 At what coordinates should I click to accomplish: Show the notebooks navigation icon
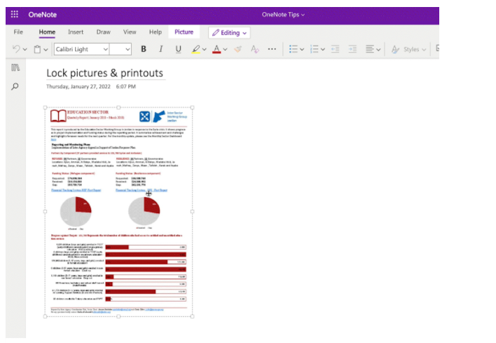click(x=15, y=67)
